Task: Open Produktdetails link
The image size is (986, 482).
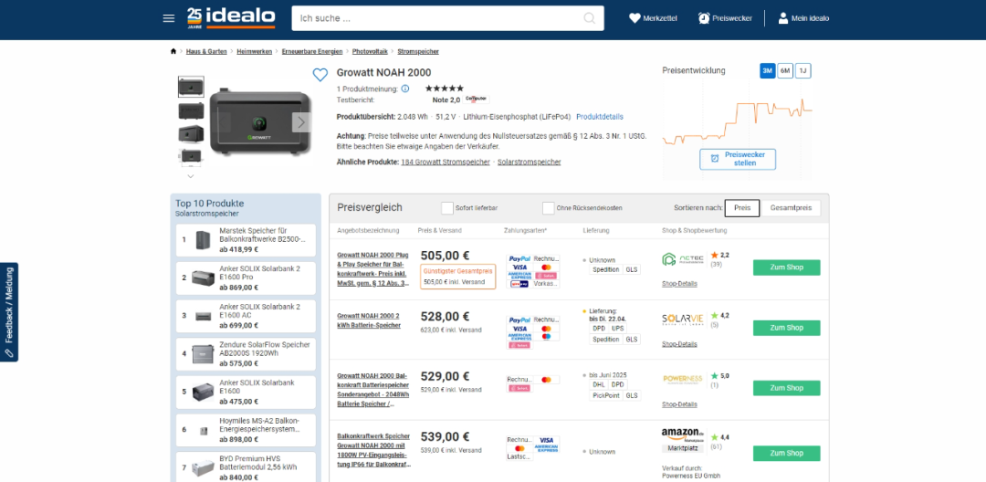Action: (x=599, y=117)
